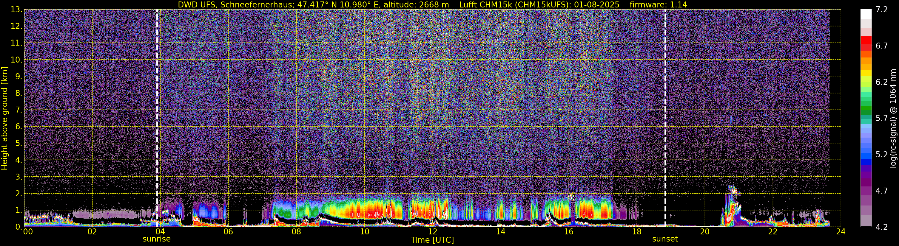Click the white segment topping the colorbar
The image size is (899, 246).
pyautogui.click(x=866, y=14)
